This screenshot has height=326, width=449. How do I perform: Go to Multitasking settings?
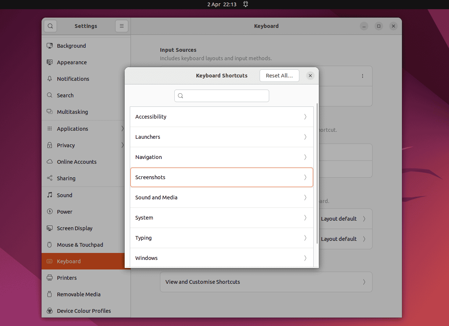tap(86, 112)
